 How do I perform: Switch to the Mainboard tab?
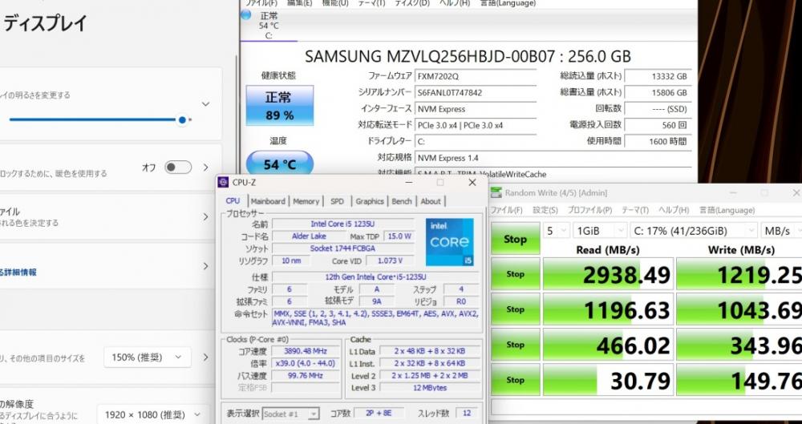point(268,201)
